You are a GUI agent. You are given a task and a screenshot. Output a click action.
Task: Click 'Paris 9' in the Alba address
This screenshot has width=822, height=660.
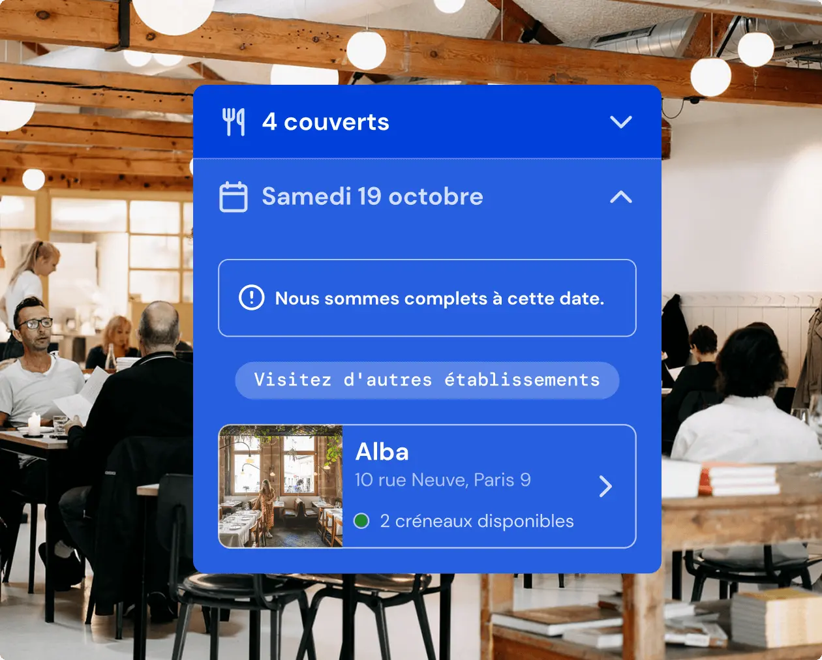click(502, 480)
